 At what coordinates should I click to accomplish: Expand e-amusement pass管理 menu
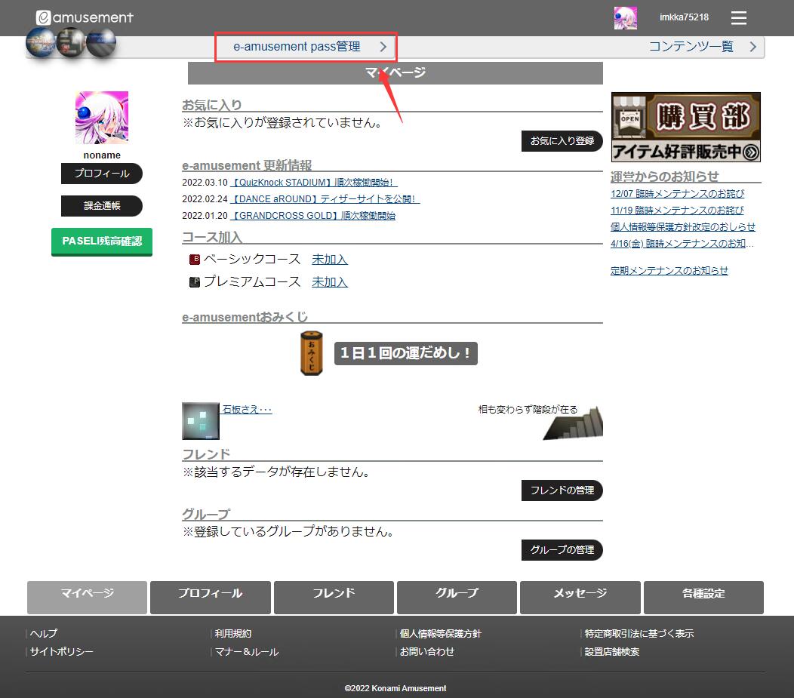[306, 47]
